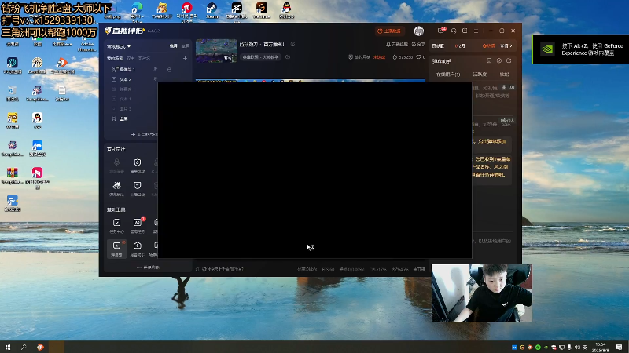Open the 详情 details chevron link
629x353 pixels.
click(x=506, y=46)
